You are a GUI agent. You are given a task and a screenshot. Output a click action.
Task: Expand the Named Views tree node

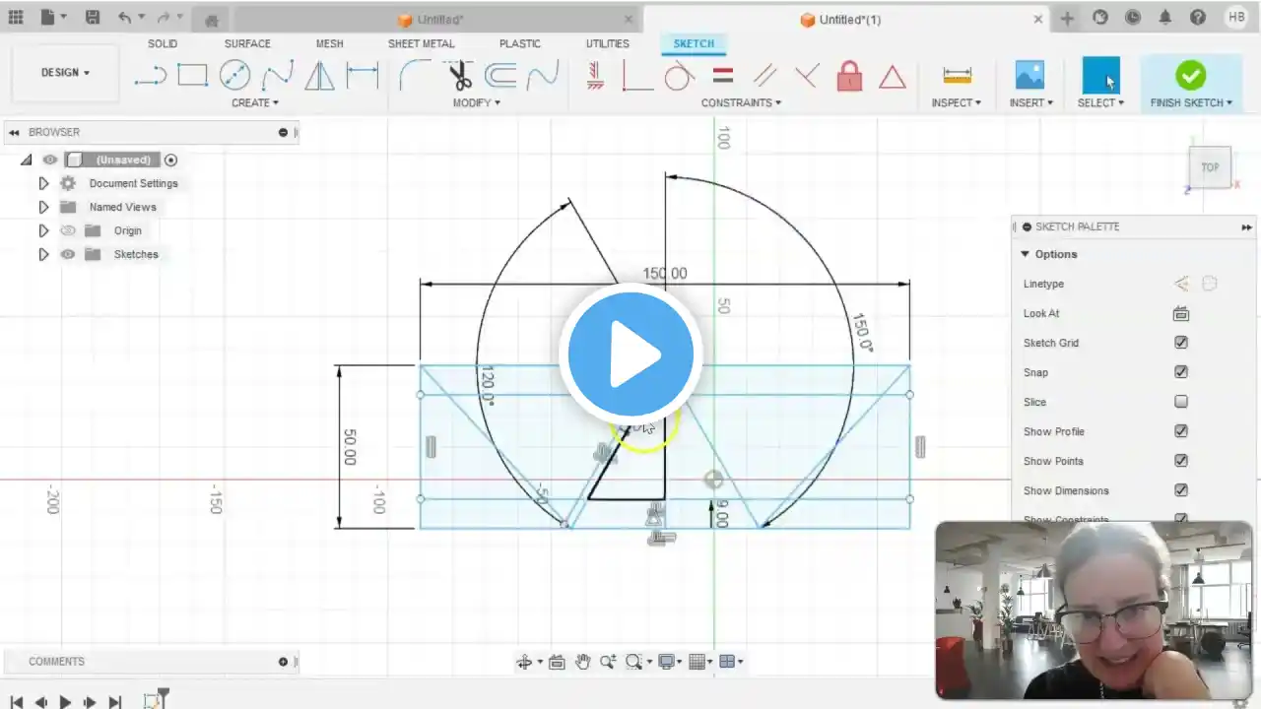click(x=43, y=207)
